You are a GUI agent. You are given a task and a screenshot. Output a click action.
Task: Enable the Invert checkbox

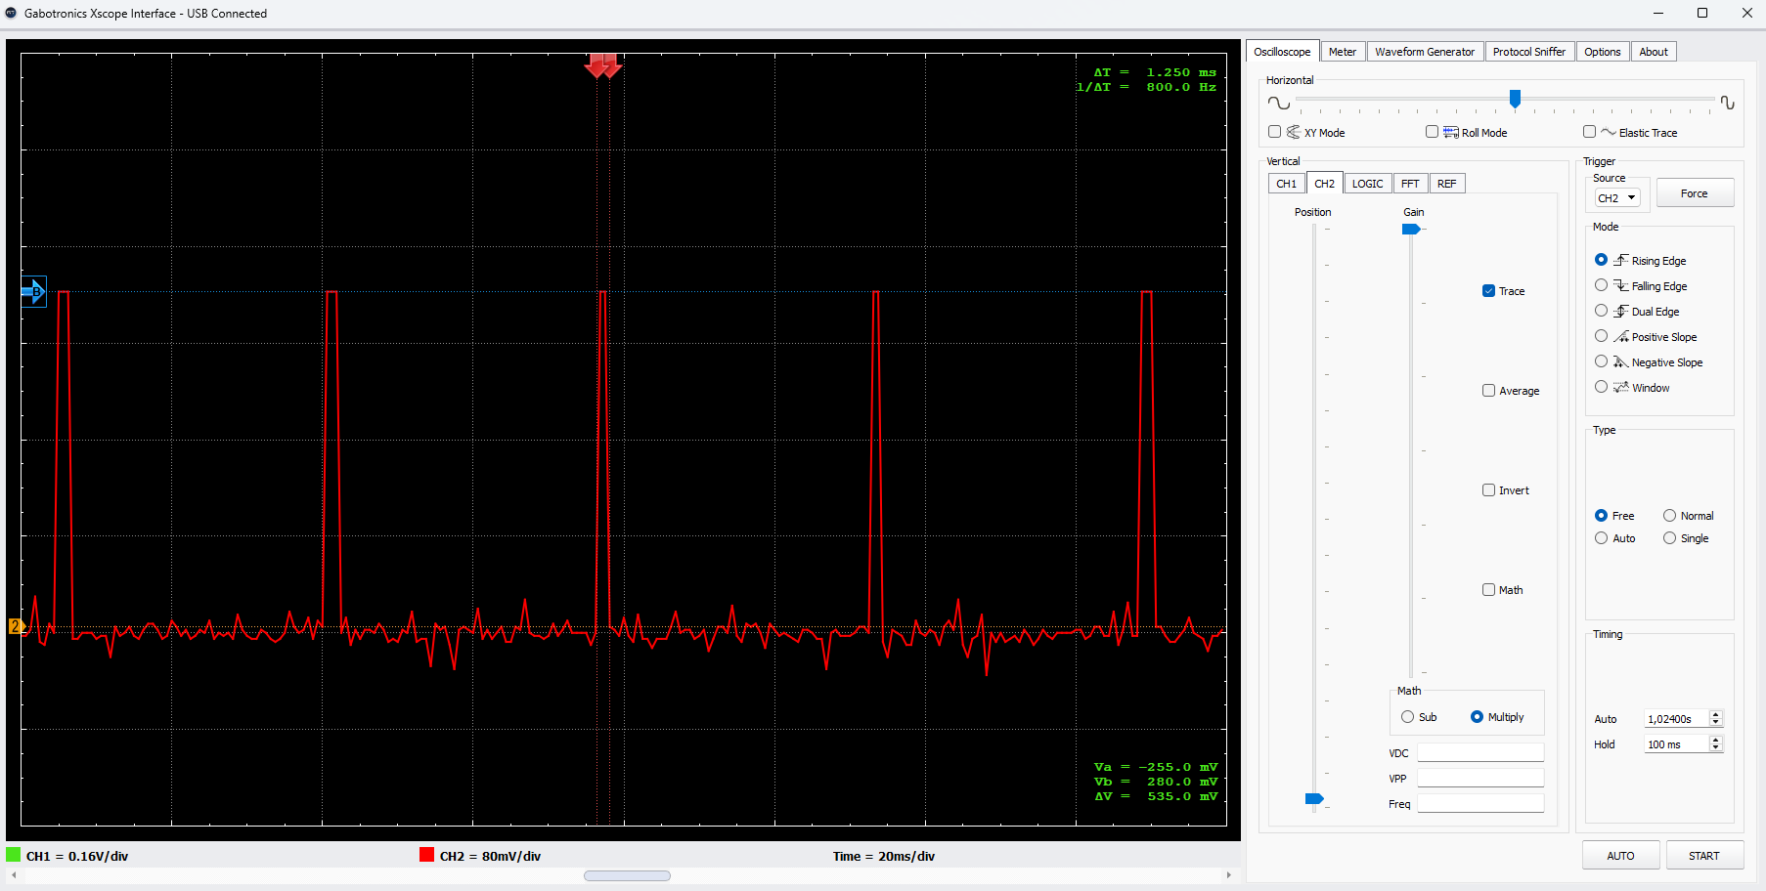1488,490
